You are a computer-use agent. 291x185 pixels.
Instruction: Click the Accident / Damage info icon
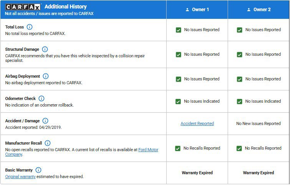[45, 121]
